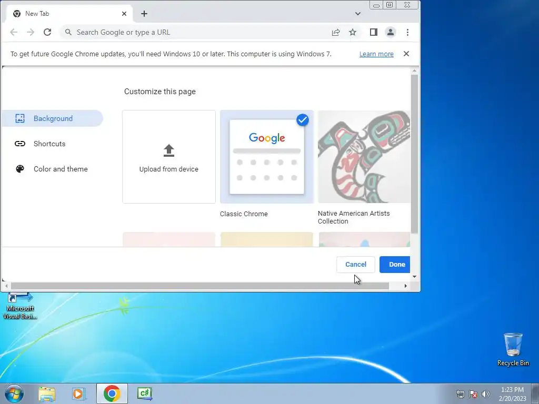
Task: Reload the page with the refresh icon
Action: (47, 32)
